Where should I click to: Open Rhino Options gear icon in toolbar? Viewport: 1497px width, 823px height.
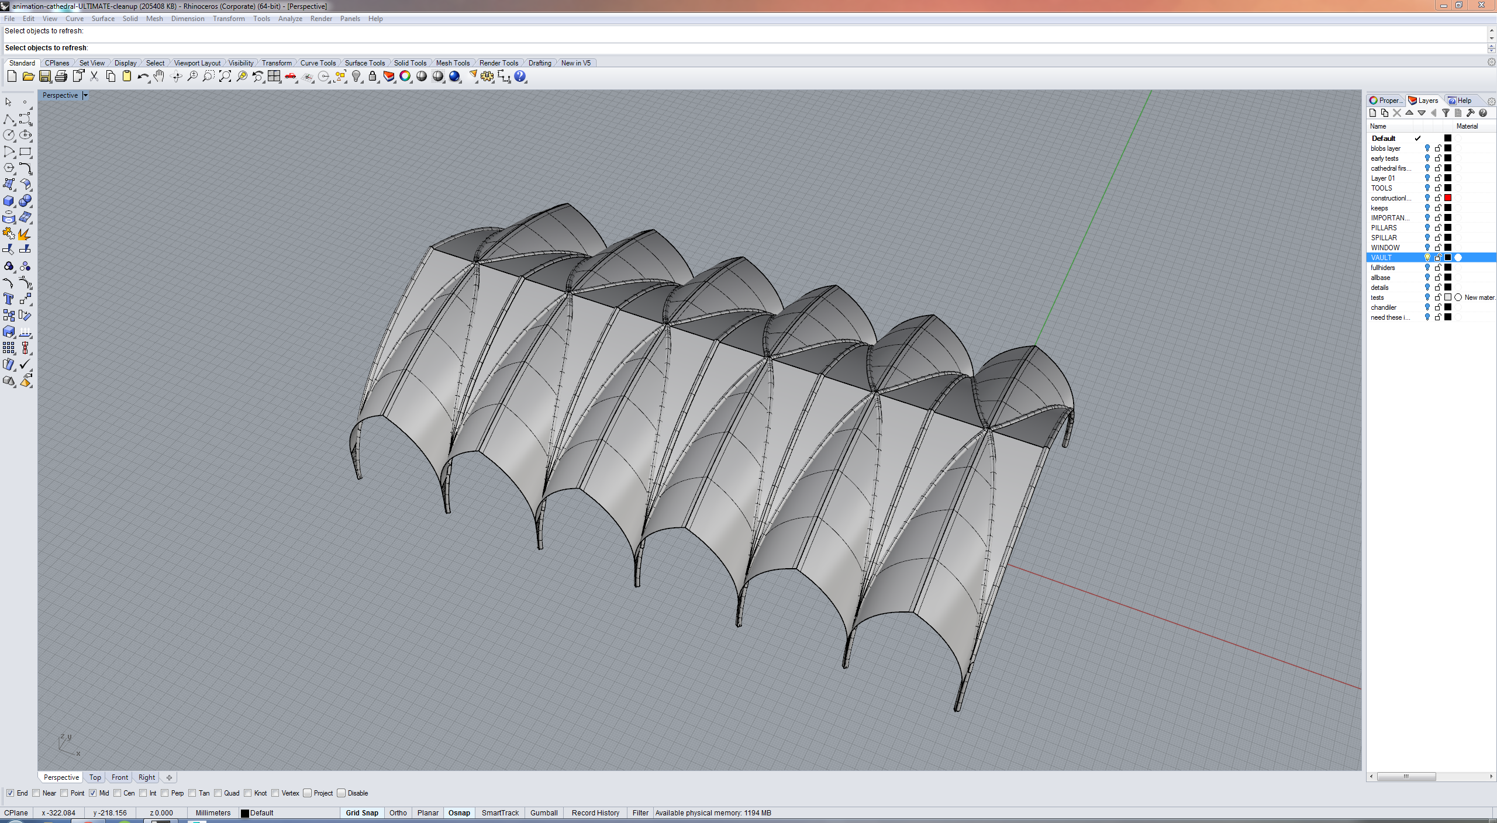point(487,77)
